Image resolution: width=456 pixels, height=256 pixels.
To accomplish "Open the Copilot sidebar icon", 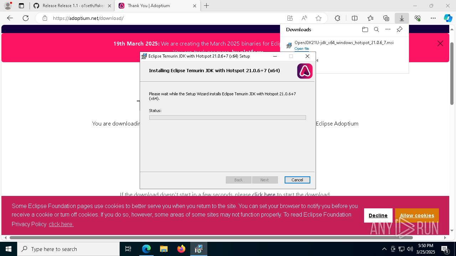I will (448, 18).
